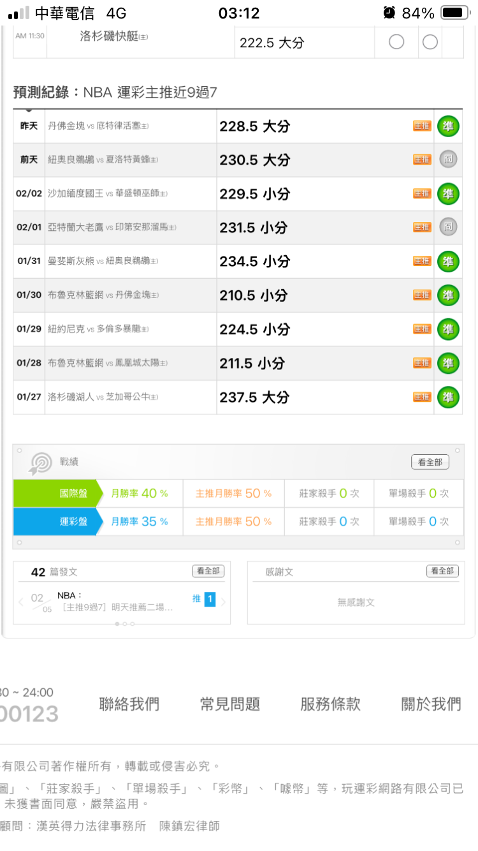Open the 聯絡我們 footer link

pyautogui.click(x=129, y=704)
